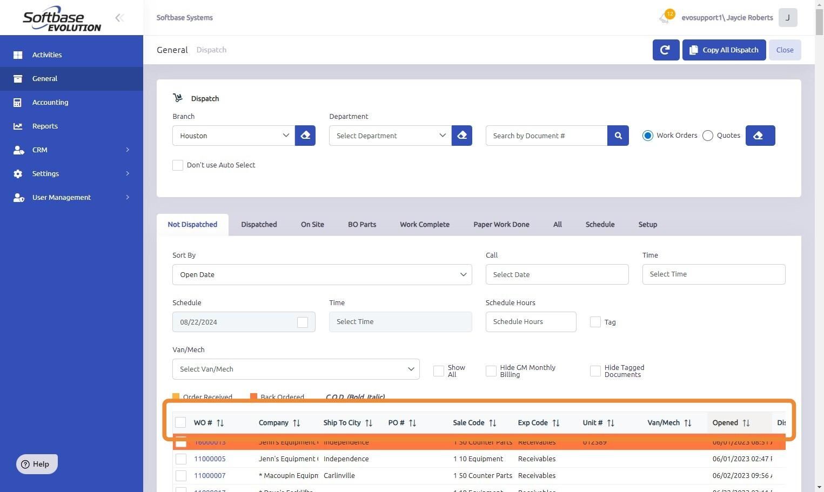Open the Select Van/Mech dropdown
824x492 pixels.
pos(296,369)
